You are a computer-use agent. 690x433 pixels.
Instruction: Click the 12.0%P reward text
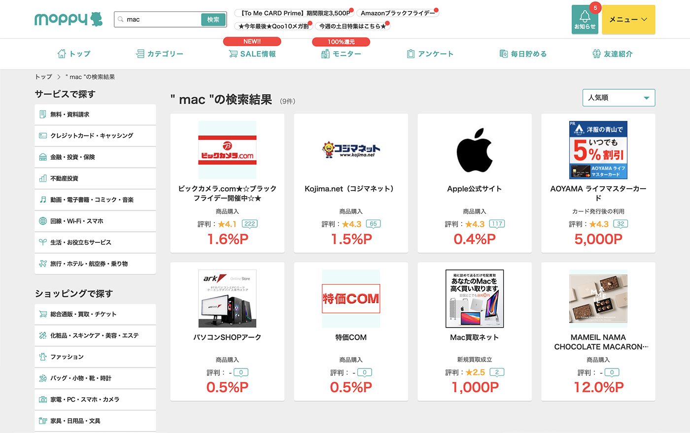click(x=598, y=387)
